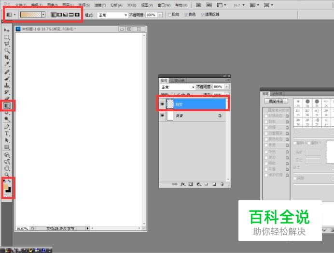Select the Clone Stamp tool
334x253 pixels.
(x=7, y=85)
